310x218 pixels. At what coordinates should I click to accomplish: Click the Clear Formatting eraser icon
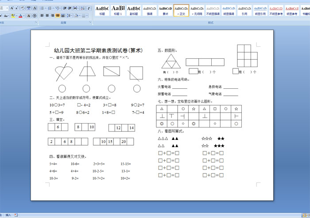pyautogui.click(x=23, y=8)
